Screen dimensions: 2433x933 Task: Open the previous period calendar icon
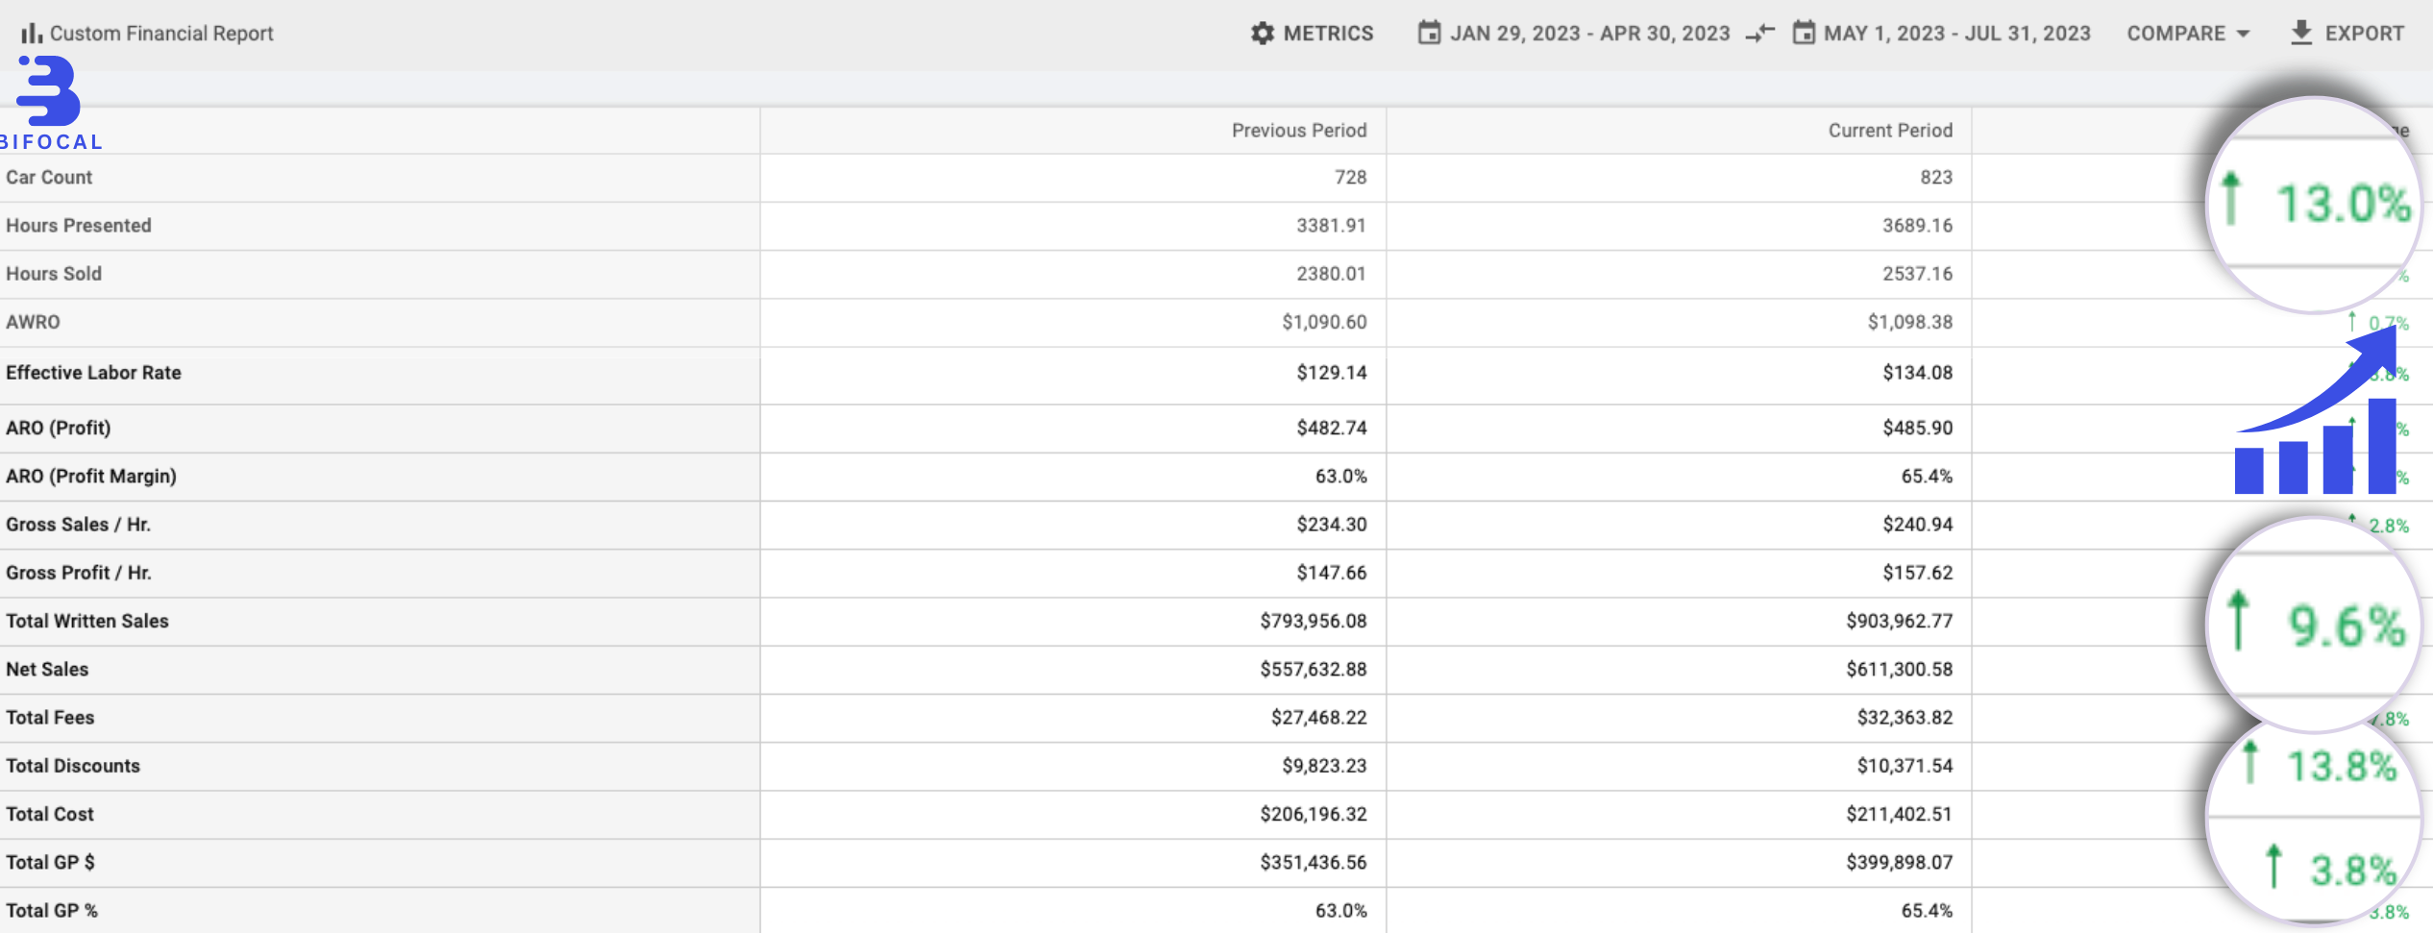coord(1429,34)
